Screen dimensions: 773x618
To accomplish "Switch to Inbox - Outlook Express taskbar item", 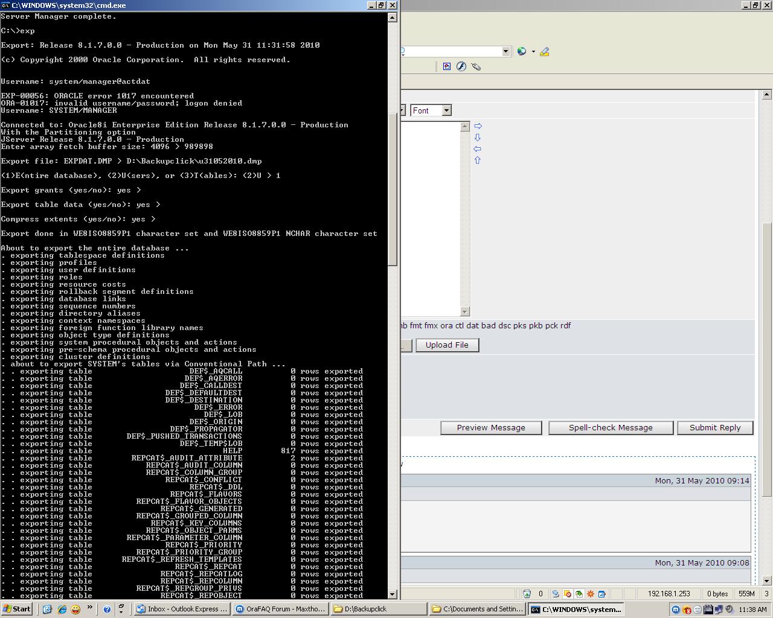I will [x=182, y=609].
